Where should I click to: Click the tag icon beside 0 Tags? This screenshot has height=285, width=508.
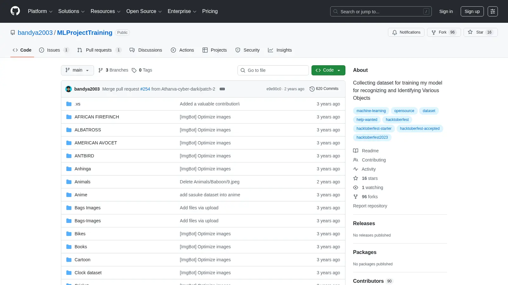[x=134, y=70]
